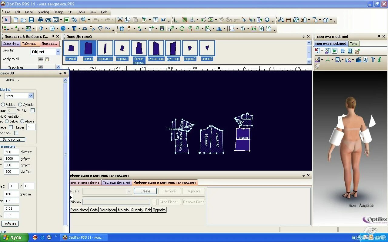The image size is (388, 242).
Task: Click the Apply to all lock icon
Action: pos(47,59)
